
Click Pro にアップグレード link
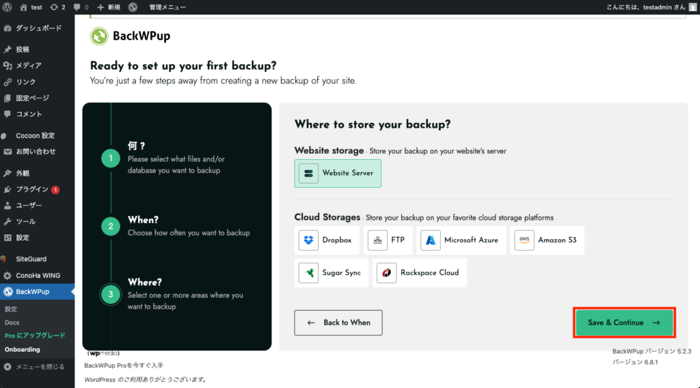(x=35, y=335)
